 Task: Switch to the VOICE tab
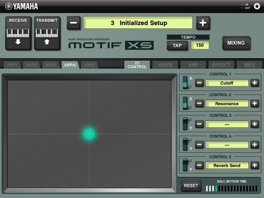pos(165,65)
